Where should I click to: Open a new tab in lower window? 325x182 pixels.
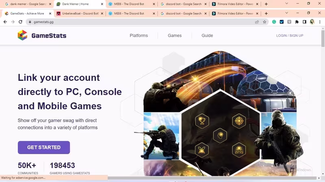(x=266, y=13)
